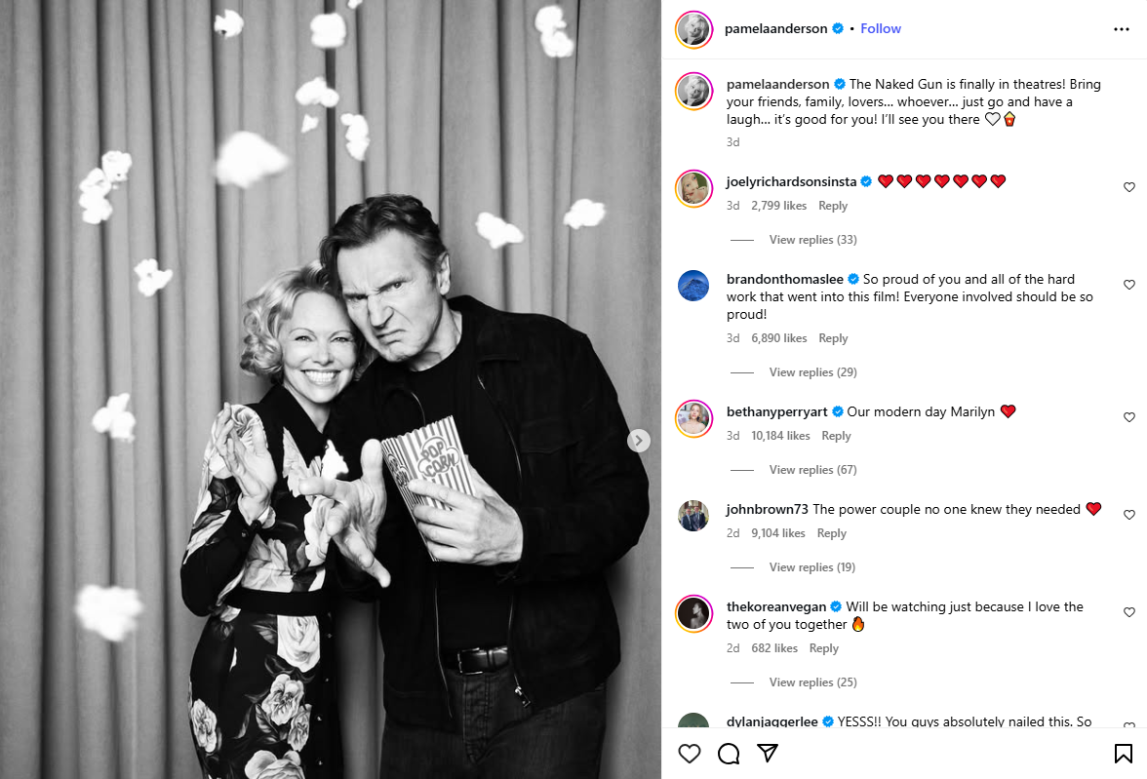Viewport: 1147px width, 779px height.
Task: Open pamelaanderson profile picture in header
Action: [x=694, y=29]
